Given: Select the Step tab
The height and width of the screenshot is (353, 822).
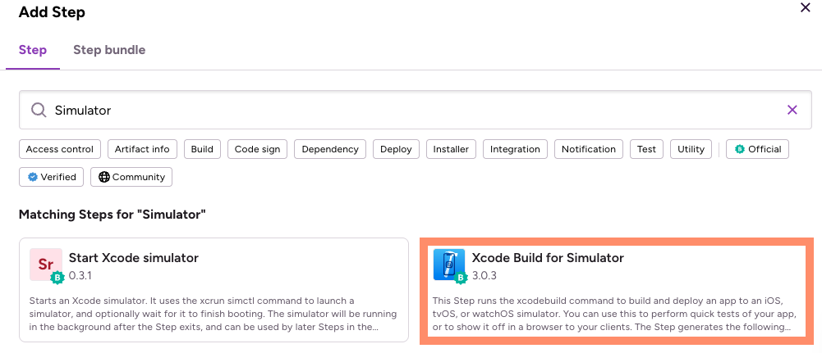Looking at the screenshot, I should [x=33, y=50].
